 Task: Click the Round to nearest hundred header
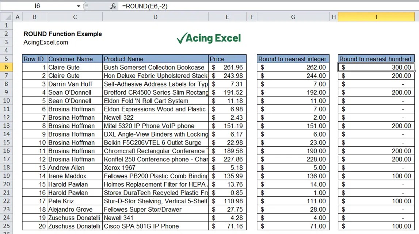[x=376, y=59]
